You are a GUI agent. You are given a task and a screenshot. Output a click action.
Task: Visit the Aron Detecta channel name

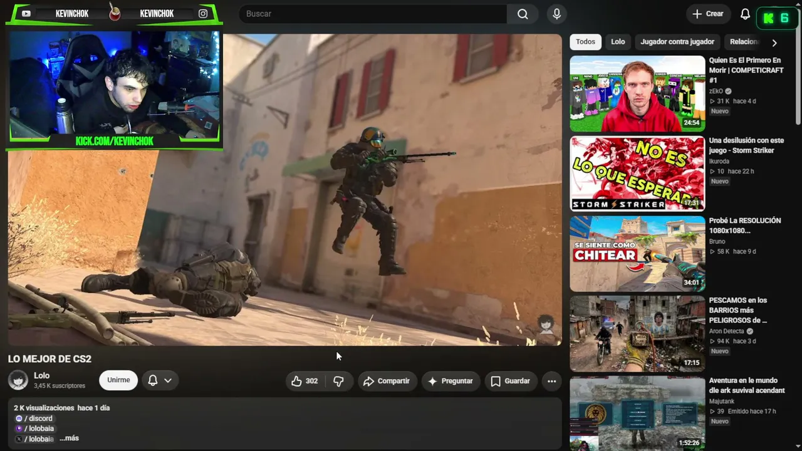726,331
